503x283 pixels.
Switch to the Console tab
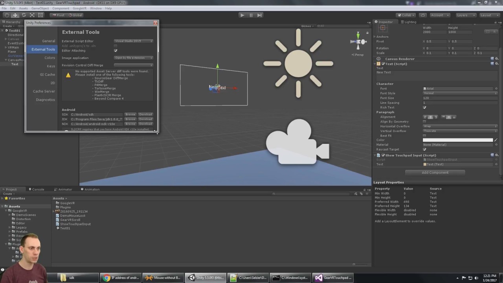click(x=36, y=189)
